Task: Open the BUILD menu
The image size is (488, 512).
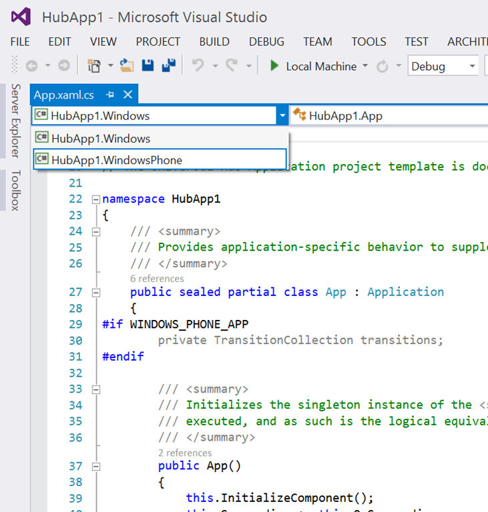Action: click(x=214, y=42)
